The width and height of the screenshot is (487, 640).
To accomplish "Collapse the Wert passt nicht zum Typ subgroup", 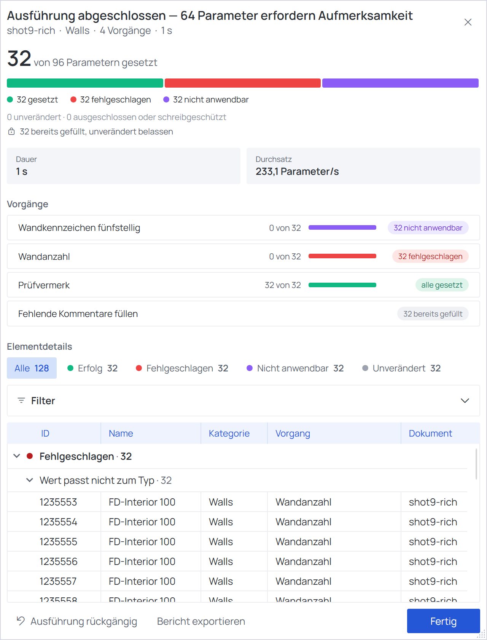I will 29,480.
